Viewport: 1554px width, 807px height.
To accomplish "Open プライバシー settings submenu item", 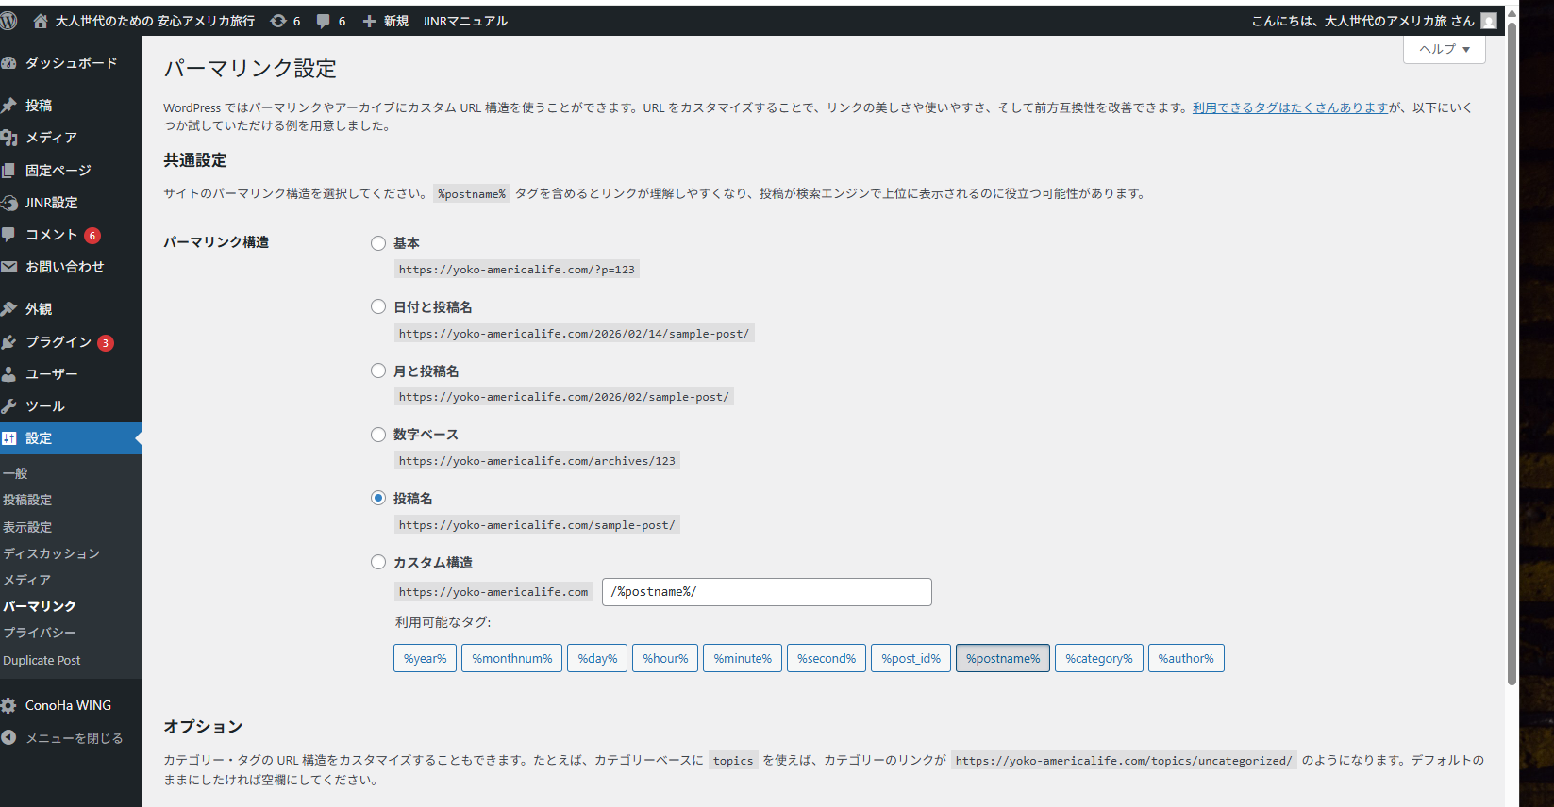I will [x=40, y=633].
